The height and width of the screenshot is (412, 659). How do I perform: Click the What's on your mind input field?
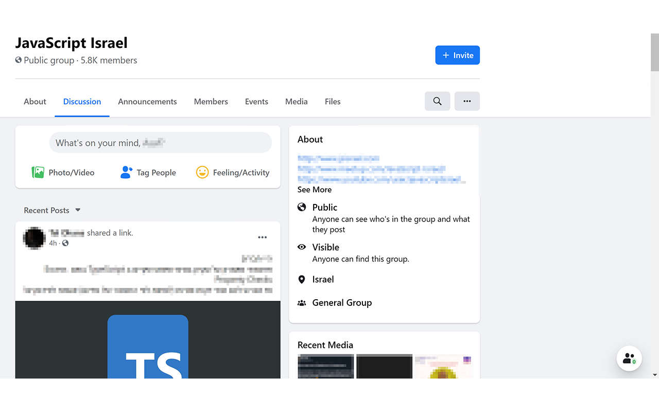click(x=160, y=142)
